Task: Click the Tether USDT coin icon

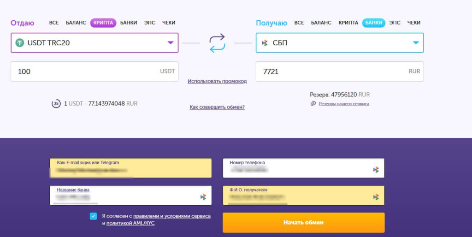Action: pos(19,43)
